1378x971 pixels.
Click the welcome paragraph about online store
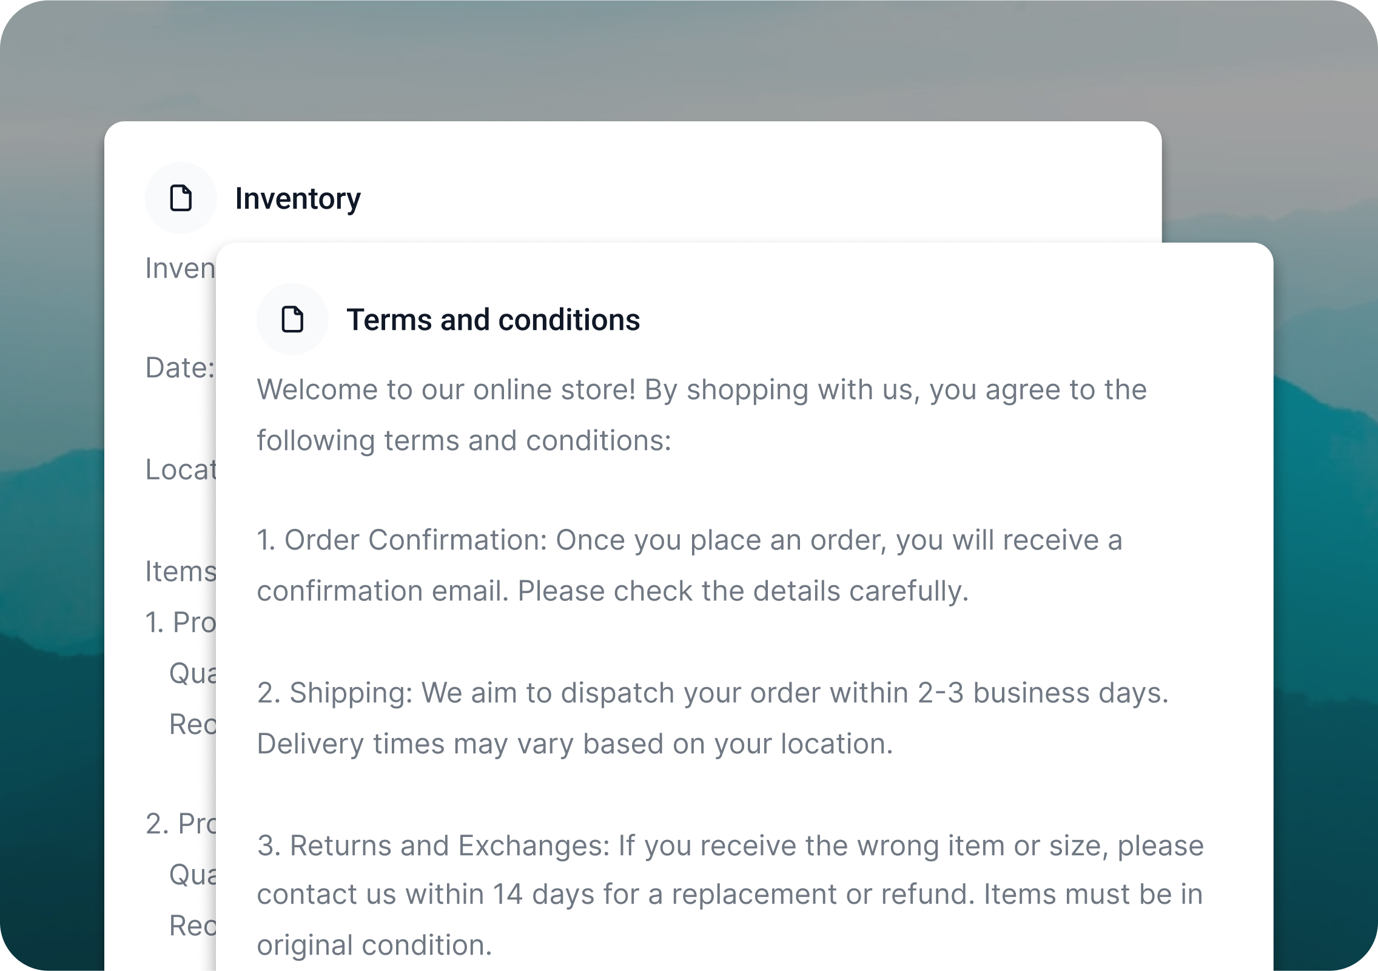702,415
